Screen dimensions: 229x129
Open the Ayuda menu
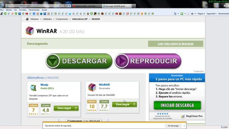(44, 10)
